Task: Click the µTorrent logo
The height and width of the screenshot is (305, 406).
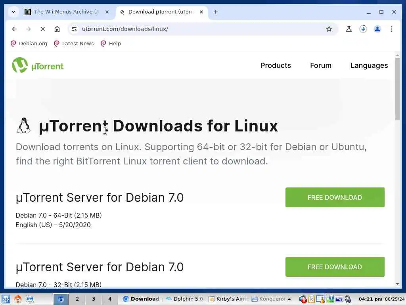Action: click(x=38, y=66)
